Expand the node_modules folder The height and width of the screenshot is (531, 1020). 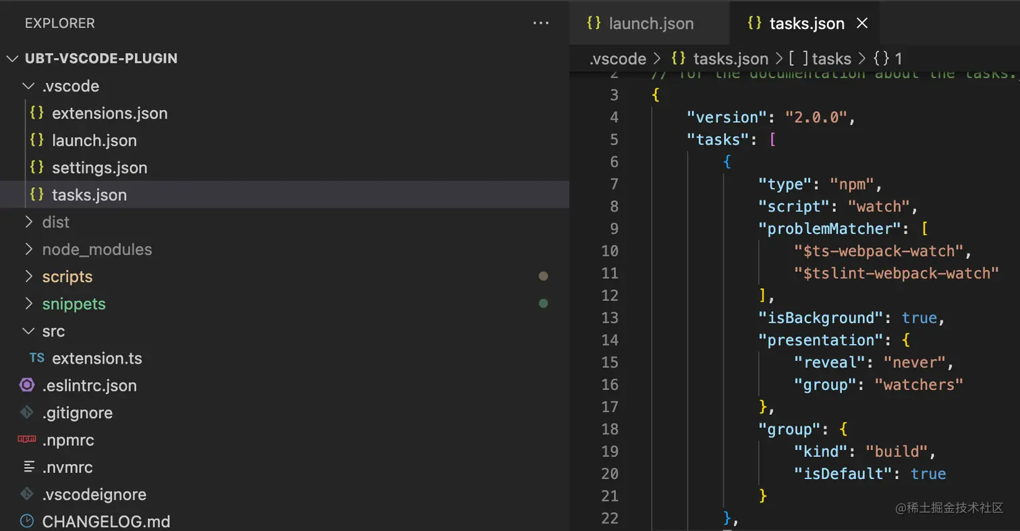click(28, 249)
